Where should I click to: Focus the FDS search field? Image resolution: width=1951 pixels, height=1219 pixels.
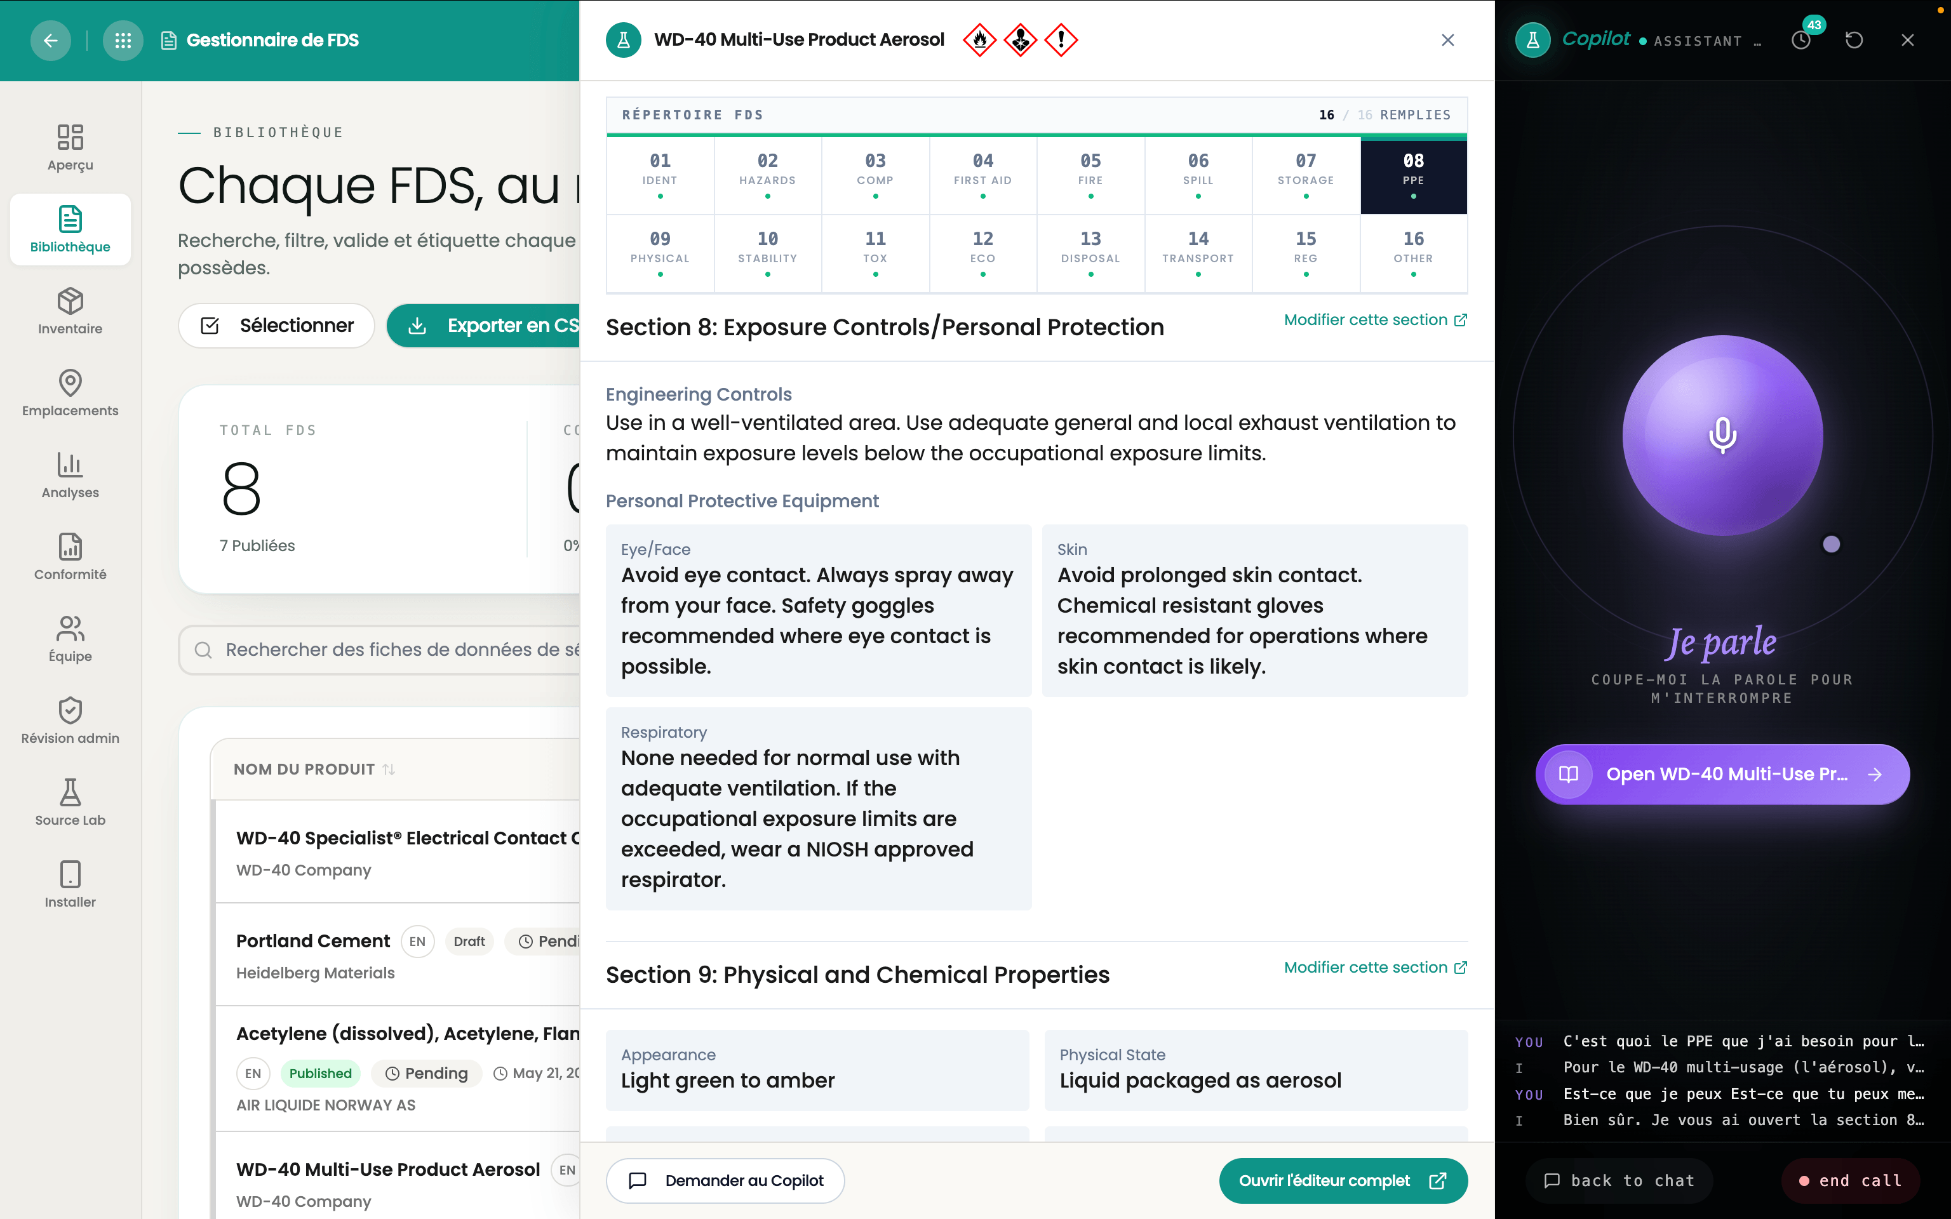[x=380, y=649]
